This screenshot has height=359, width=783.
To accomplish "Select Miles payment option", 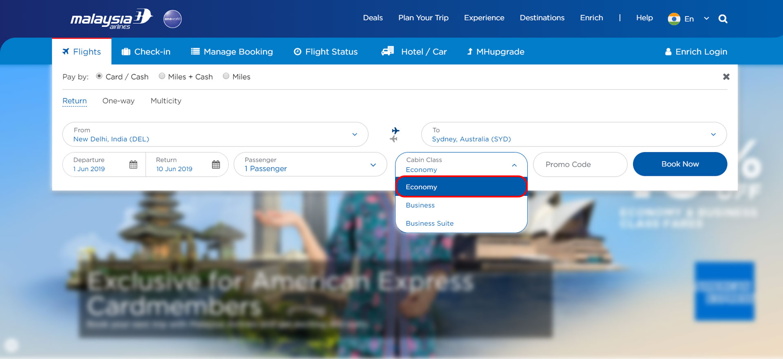I will [x=226, y=76].
